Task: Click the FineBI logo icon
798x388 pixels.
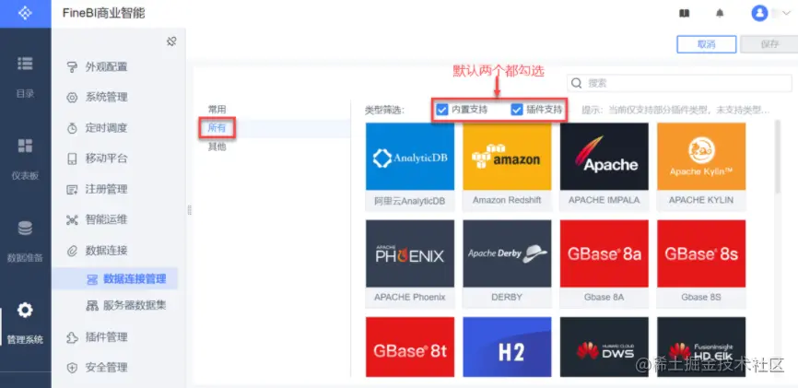Action: point(25,13)
